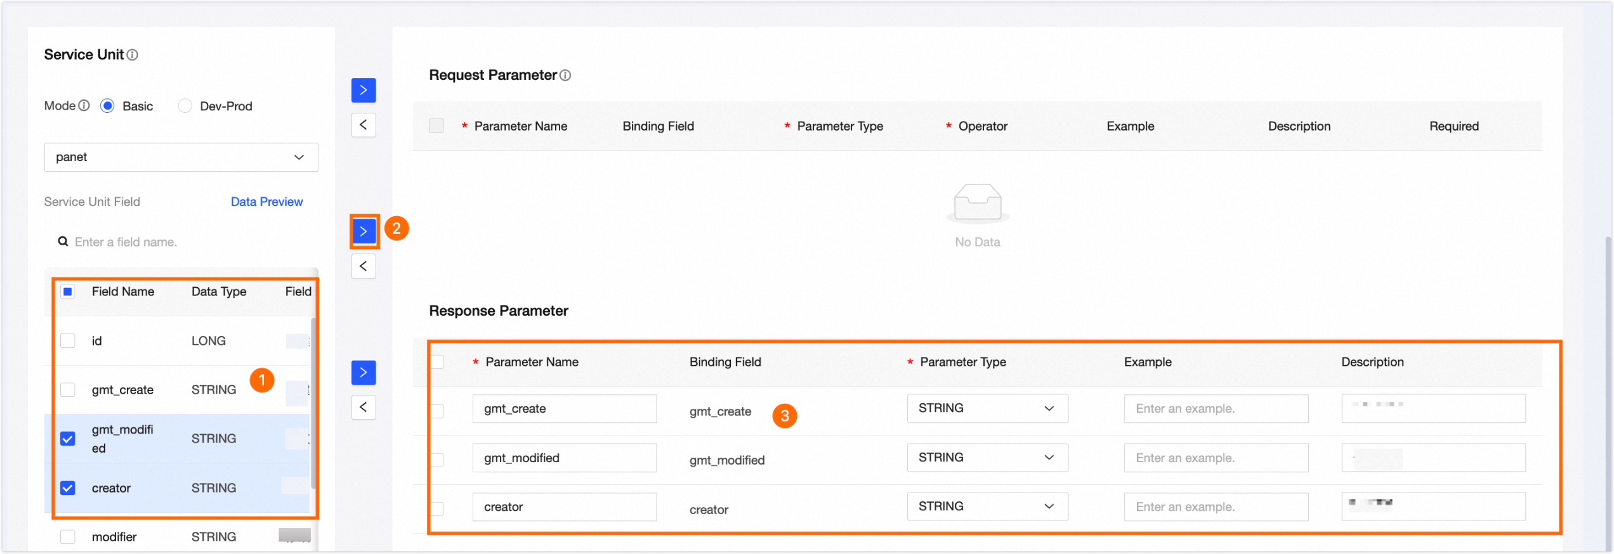Click the highlighted right-arrow button in the middle

point(364,231)
